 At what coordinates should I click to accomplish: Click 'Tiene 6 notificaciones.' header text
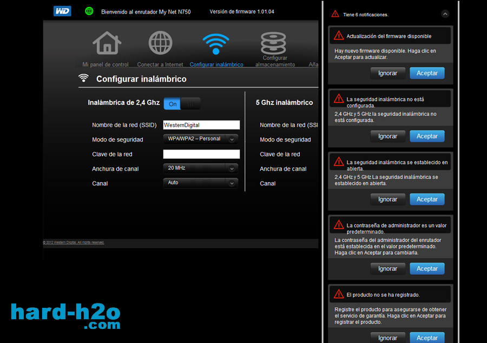tap(366, 15)
